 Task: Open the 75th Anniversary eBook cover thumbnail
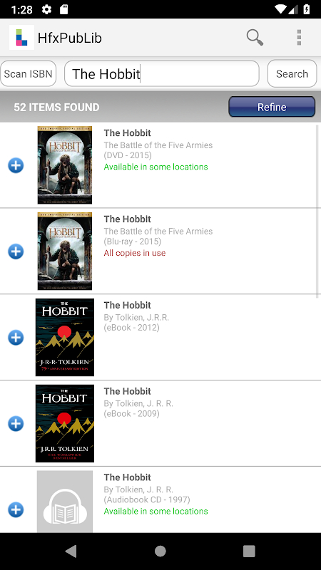pyautogui.click(x=65, y=337)
